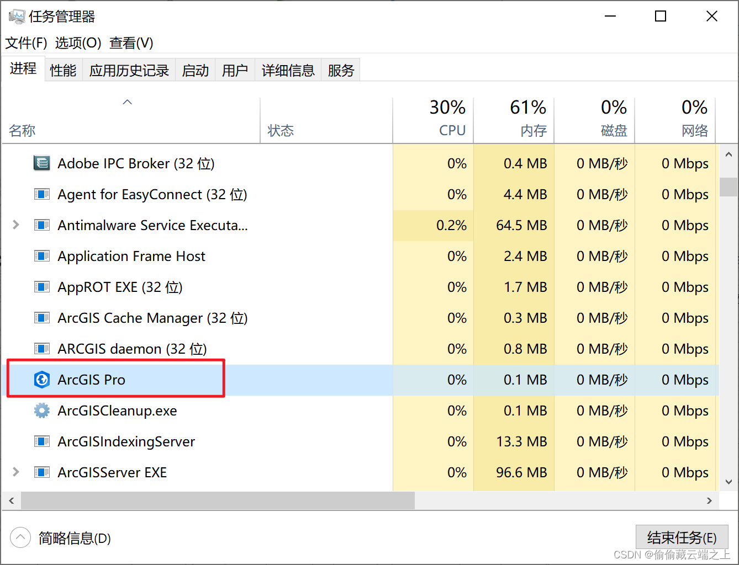Click the horizontal scrollbar left arrow
Screen dimensions: 739x565
[12, 501]
